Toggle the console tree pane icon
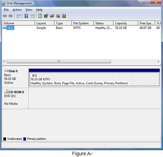The image size is (163, 157). 18,16
